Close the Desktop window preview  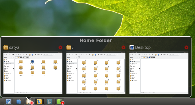tap(186, 47)
